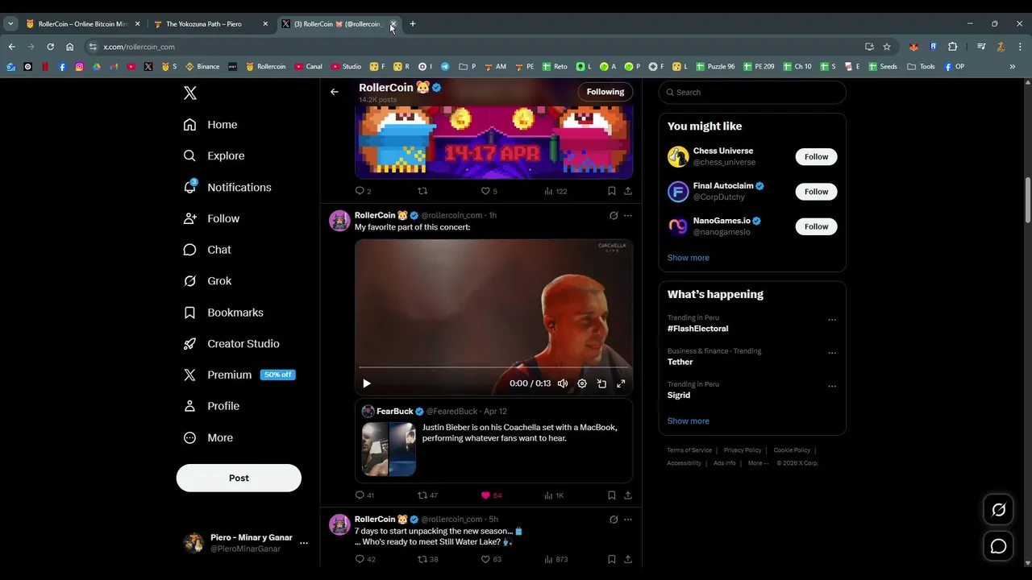
Task: Enter fullscreen on the video
Action: 621,383
